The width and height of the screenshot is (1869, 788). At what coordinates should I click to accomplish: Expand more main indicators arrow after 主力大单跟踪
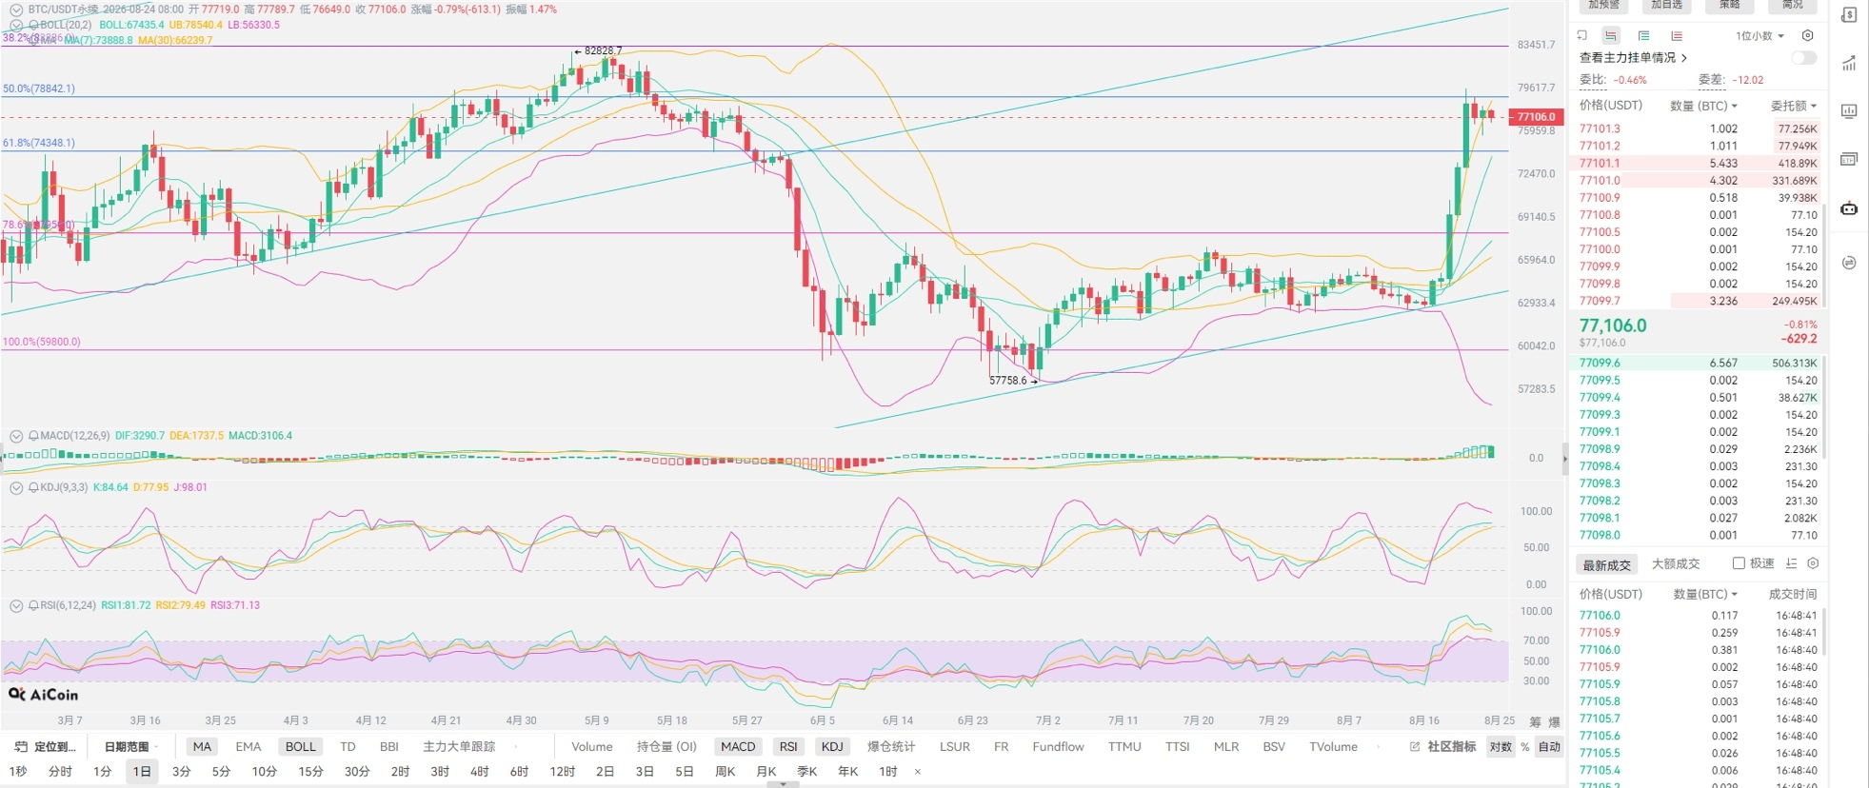click(x=516, y=747)
